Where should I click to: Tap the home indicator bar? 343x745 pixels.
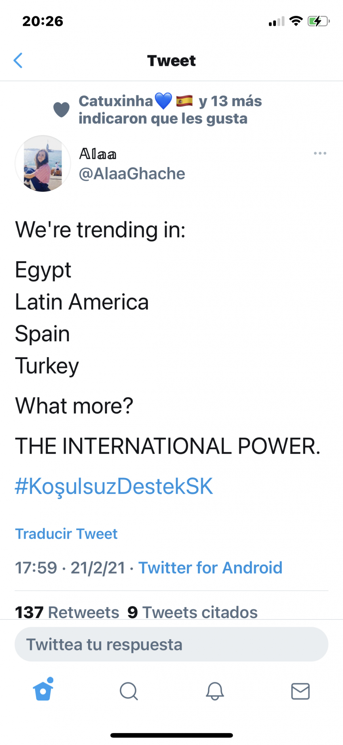171,735
